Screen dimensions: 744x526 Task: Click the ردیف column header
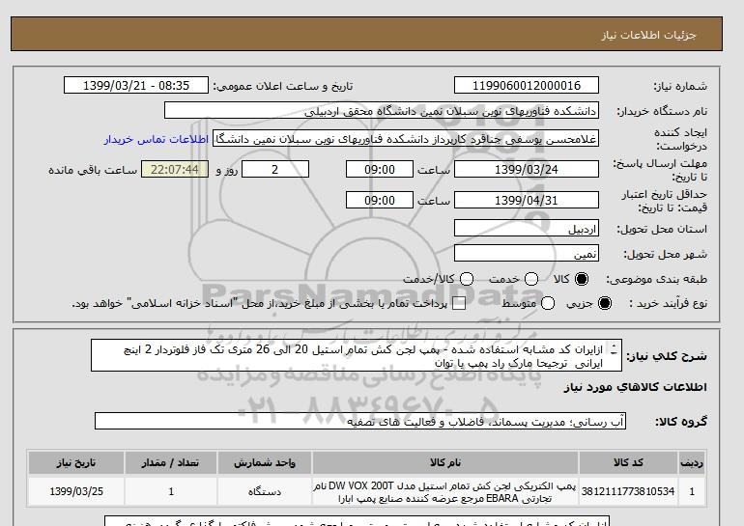pyautogui.click(x=692, y=463)
